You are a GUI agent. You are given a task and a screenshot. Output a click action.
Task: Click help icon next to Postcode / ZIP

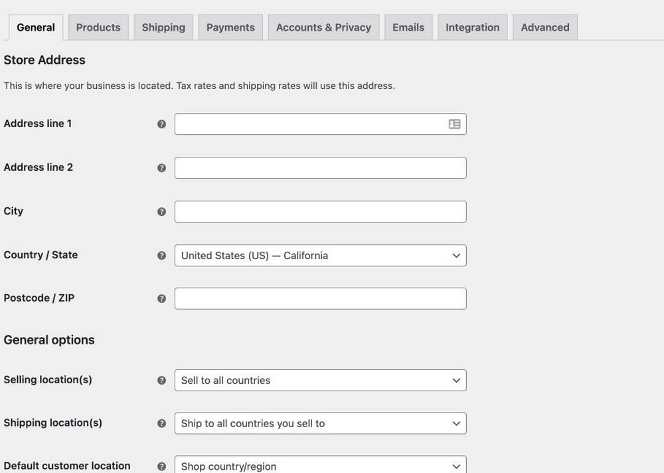161,298
